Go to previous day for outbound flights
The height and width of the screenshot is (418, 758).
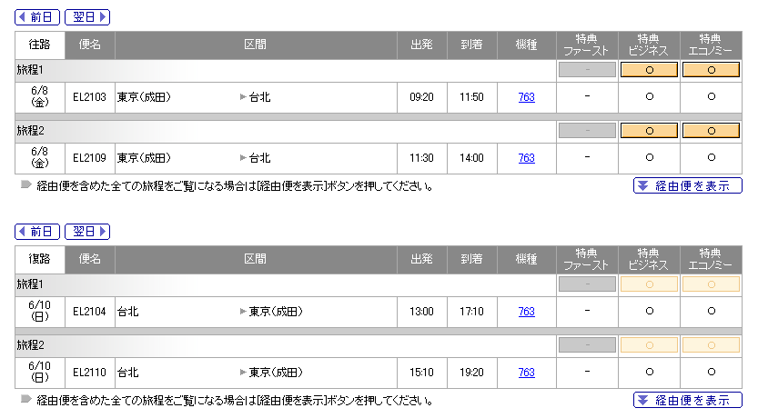(37, 17)
